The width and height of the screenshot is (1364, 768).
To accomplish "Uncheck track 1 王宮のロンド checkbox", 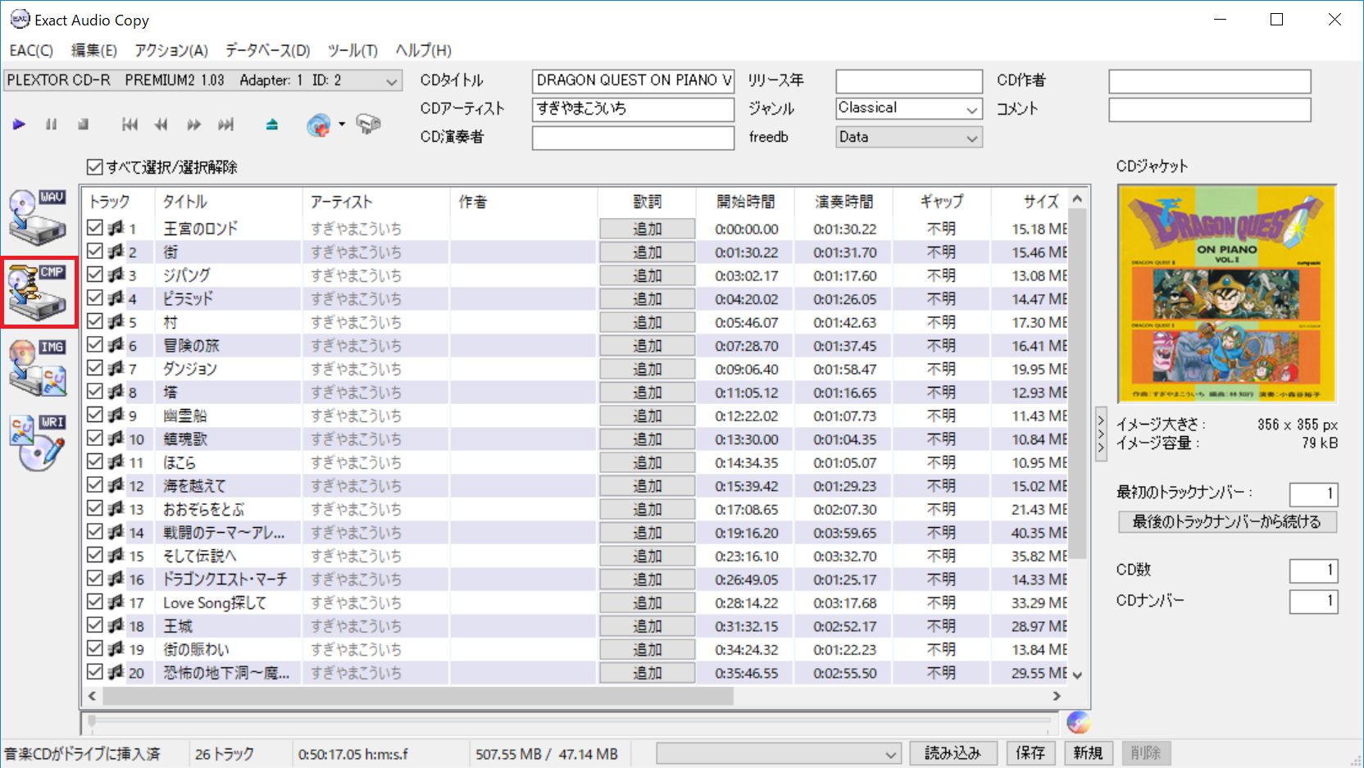I will [x=95, y=228].
